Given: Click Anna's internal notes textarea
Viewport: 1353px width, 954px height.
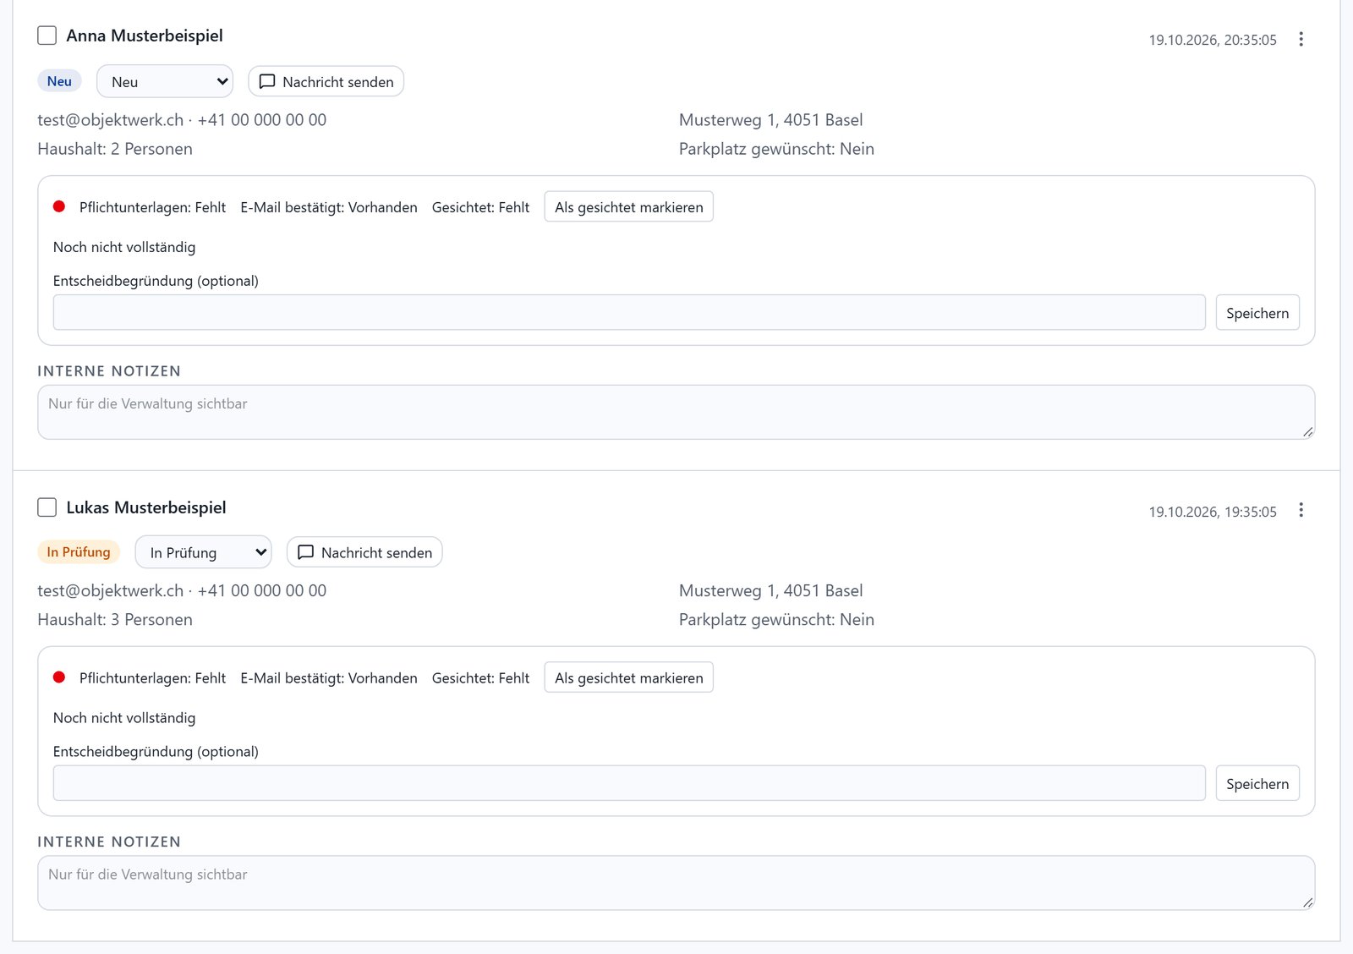Looking at the screenshot, I should [676, 412].
